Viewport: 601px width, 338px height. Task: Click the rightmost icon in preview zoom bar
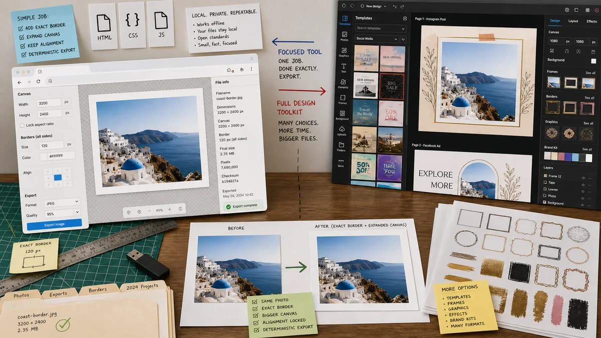[x=180, y=209]
